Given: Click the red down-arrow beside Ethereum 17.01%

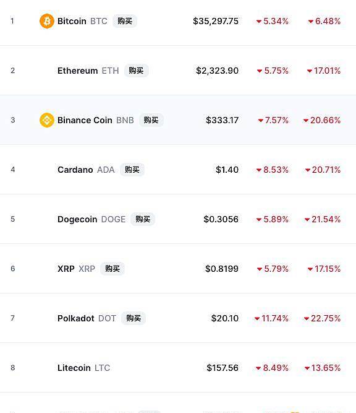Looking at the screenshot, I should (310, 71).
